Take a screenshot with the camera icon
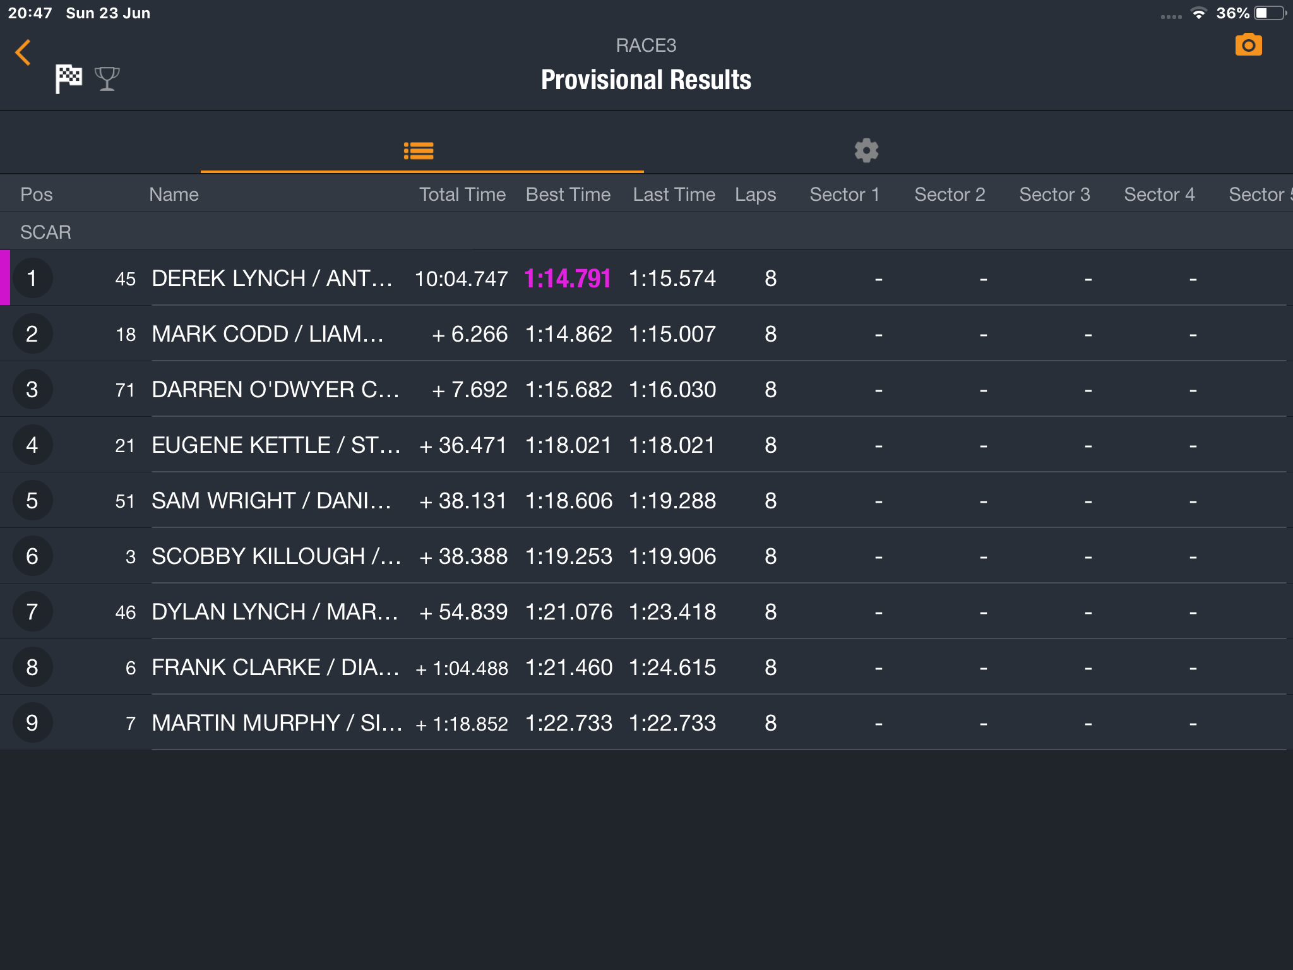 pos(1248,45)
